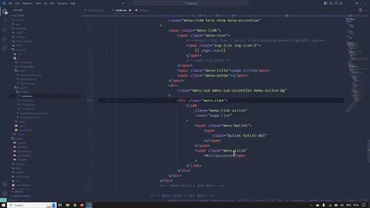Click the volume tray icon
The height and width of the screenshot is (208, 370).
click(x=342, y=205)
